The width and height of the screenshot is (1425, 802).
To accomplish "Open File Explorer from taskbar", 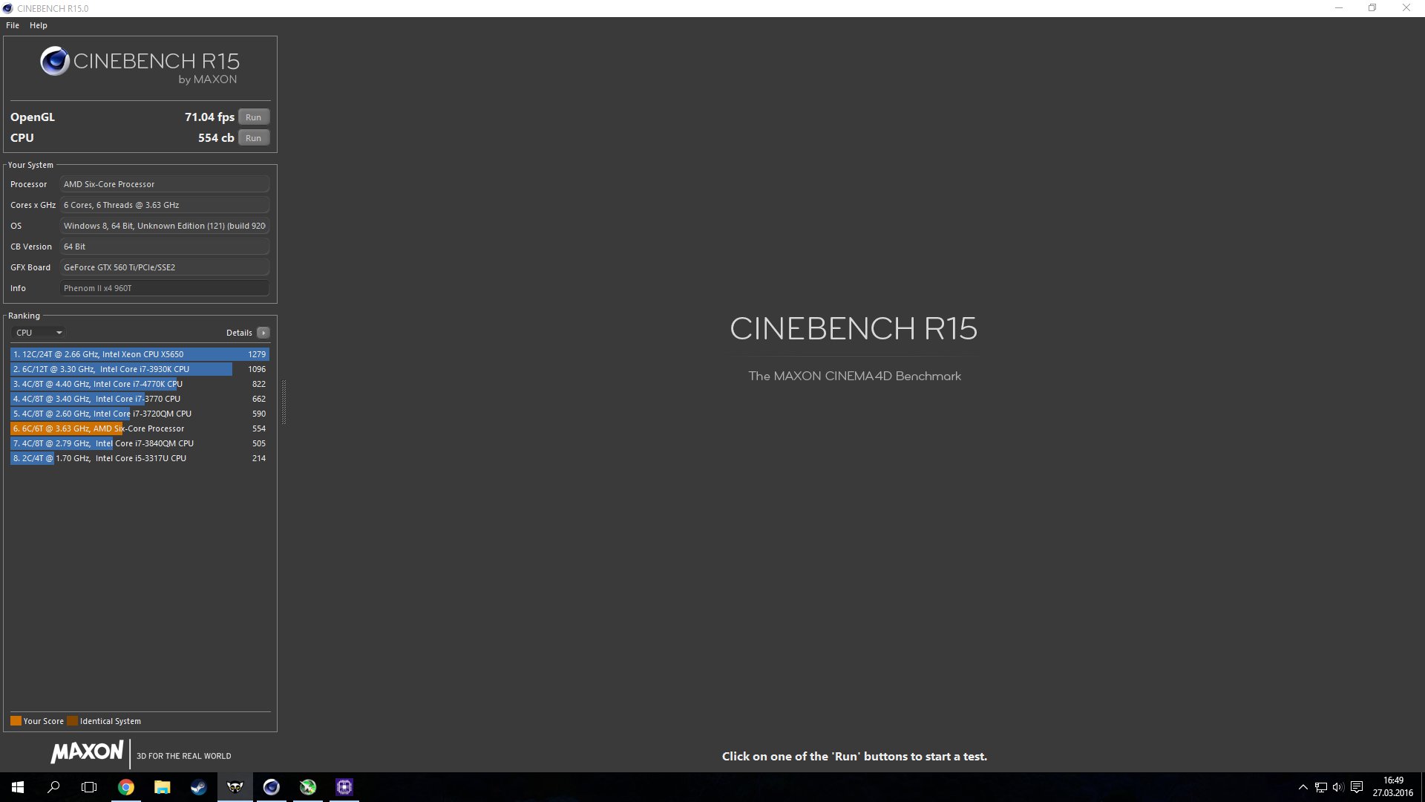I will tap(163, 787).
